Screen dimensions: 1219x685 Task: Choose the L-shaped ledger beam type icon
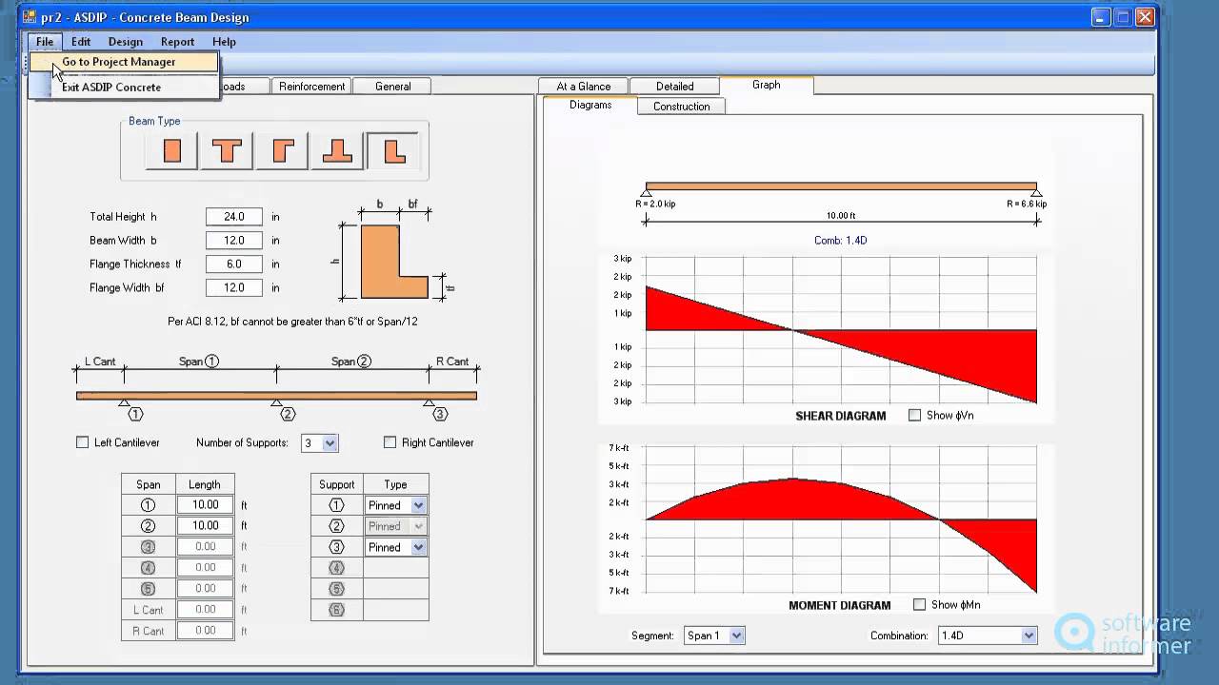[393, 150]
